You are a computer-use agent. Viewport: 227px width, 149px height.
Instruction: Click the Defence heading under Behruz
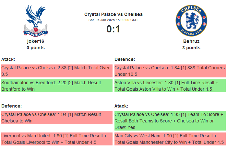tap(125, 59)
